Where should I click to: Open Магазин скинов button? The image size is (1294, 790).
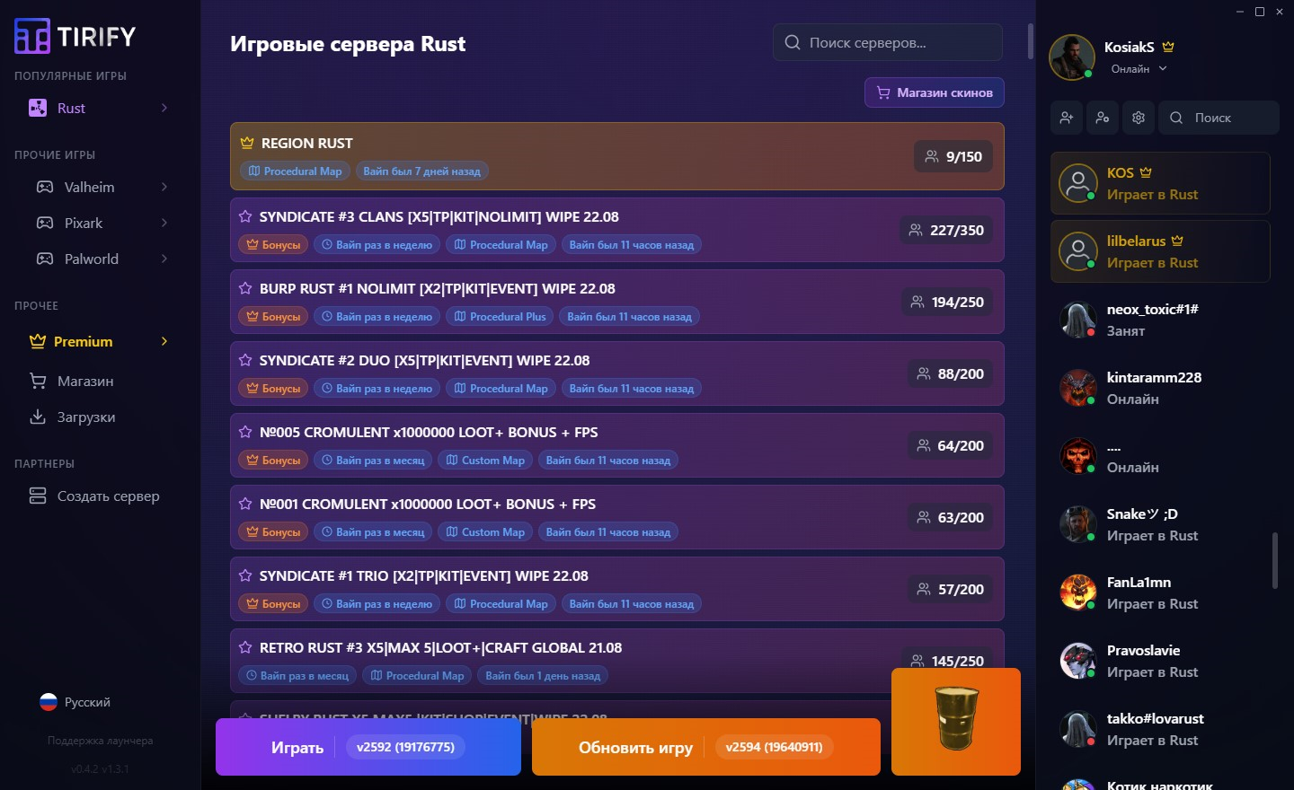point(935,92)
